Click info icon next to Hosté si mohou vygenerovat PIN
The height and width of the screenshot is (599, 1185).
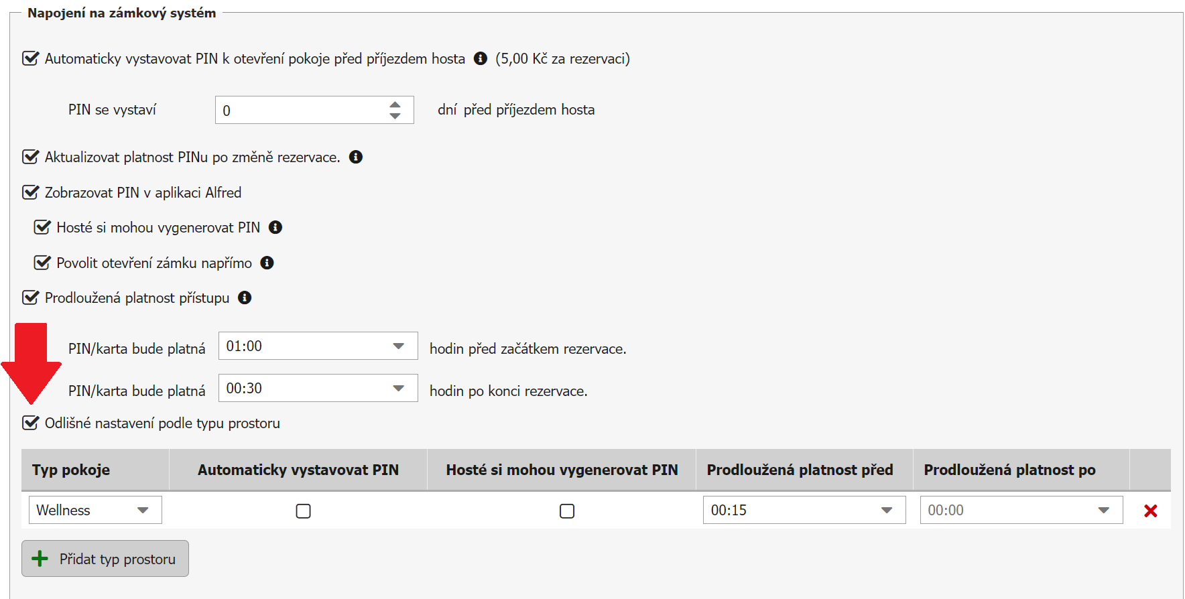(x=275, y=227)
